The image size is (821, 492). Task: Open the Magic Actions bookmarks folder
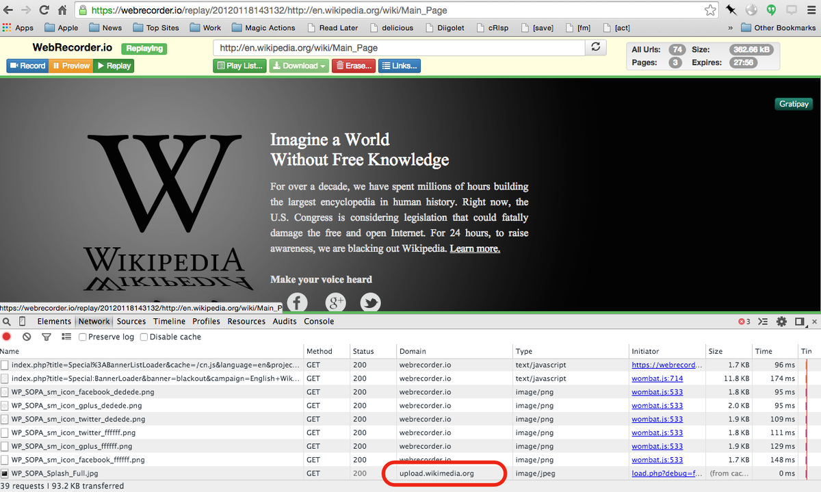click(x=263, y=28)
